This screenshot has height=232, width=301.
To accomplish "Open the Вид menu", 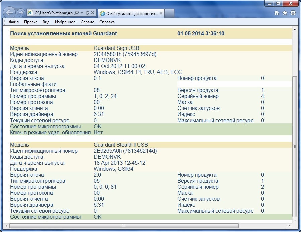I will (x=46, y=22).
